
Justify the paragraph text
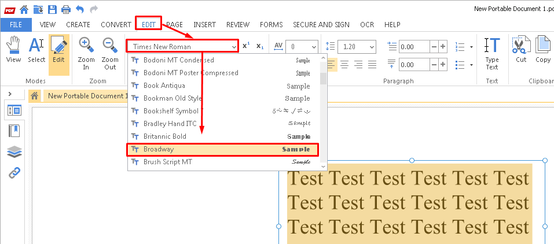(x=372, y=64)
